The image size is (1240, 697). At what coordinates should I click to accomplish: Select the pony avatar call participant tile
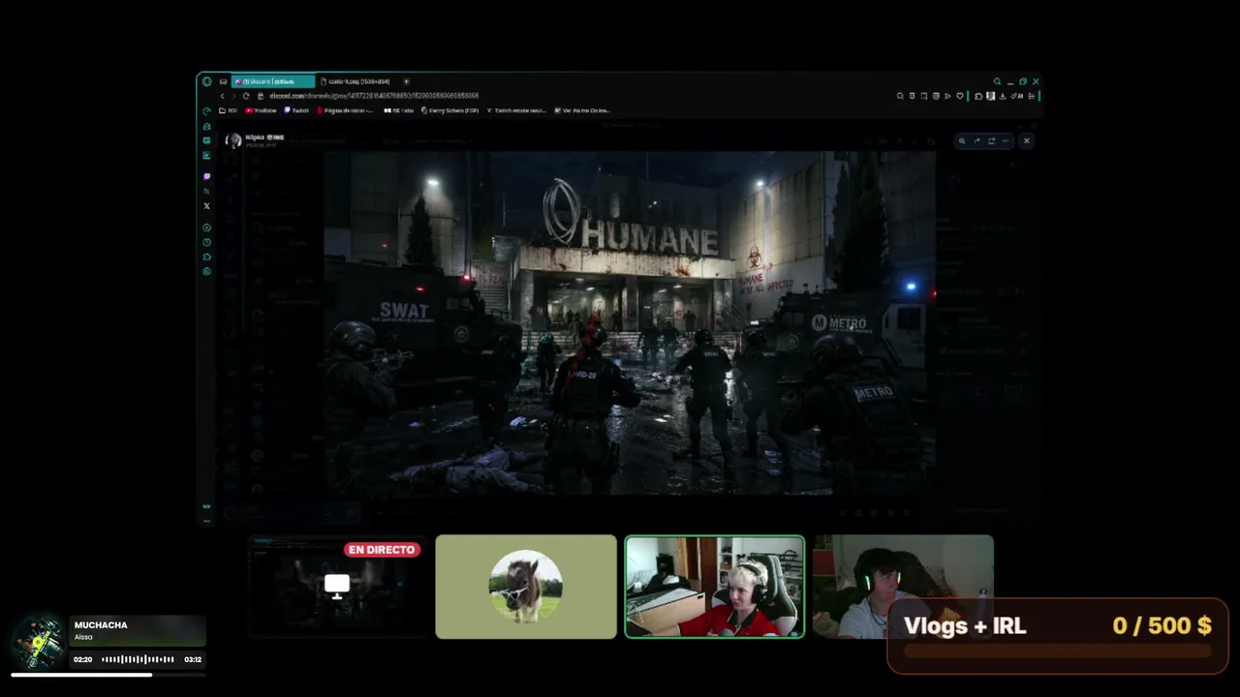(x=526, y=587)
